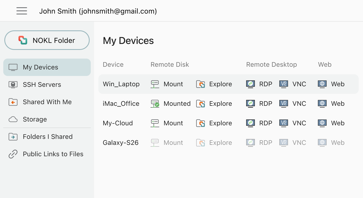Open Folders I Shared
This screenshot has width=363, height=198.
pyautogui.click(x=47, y=137)
